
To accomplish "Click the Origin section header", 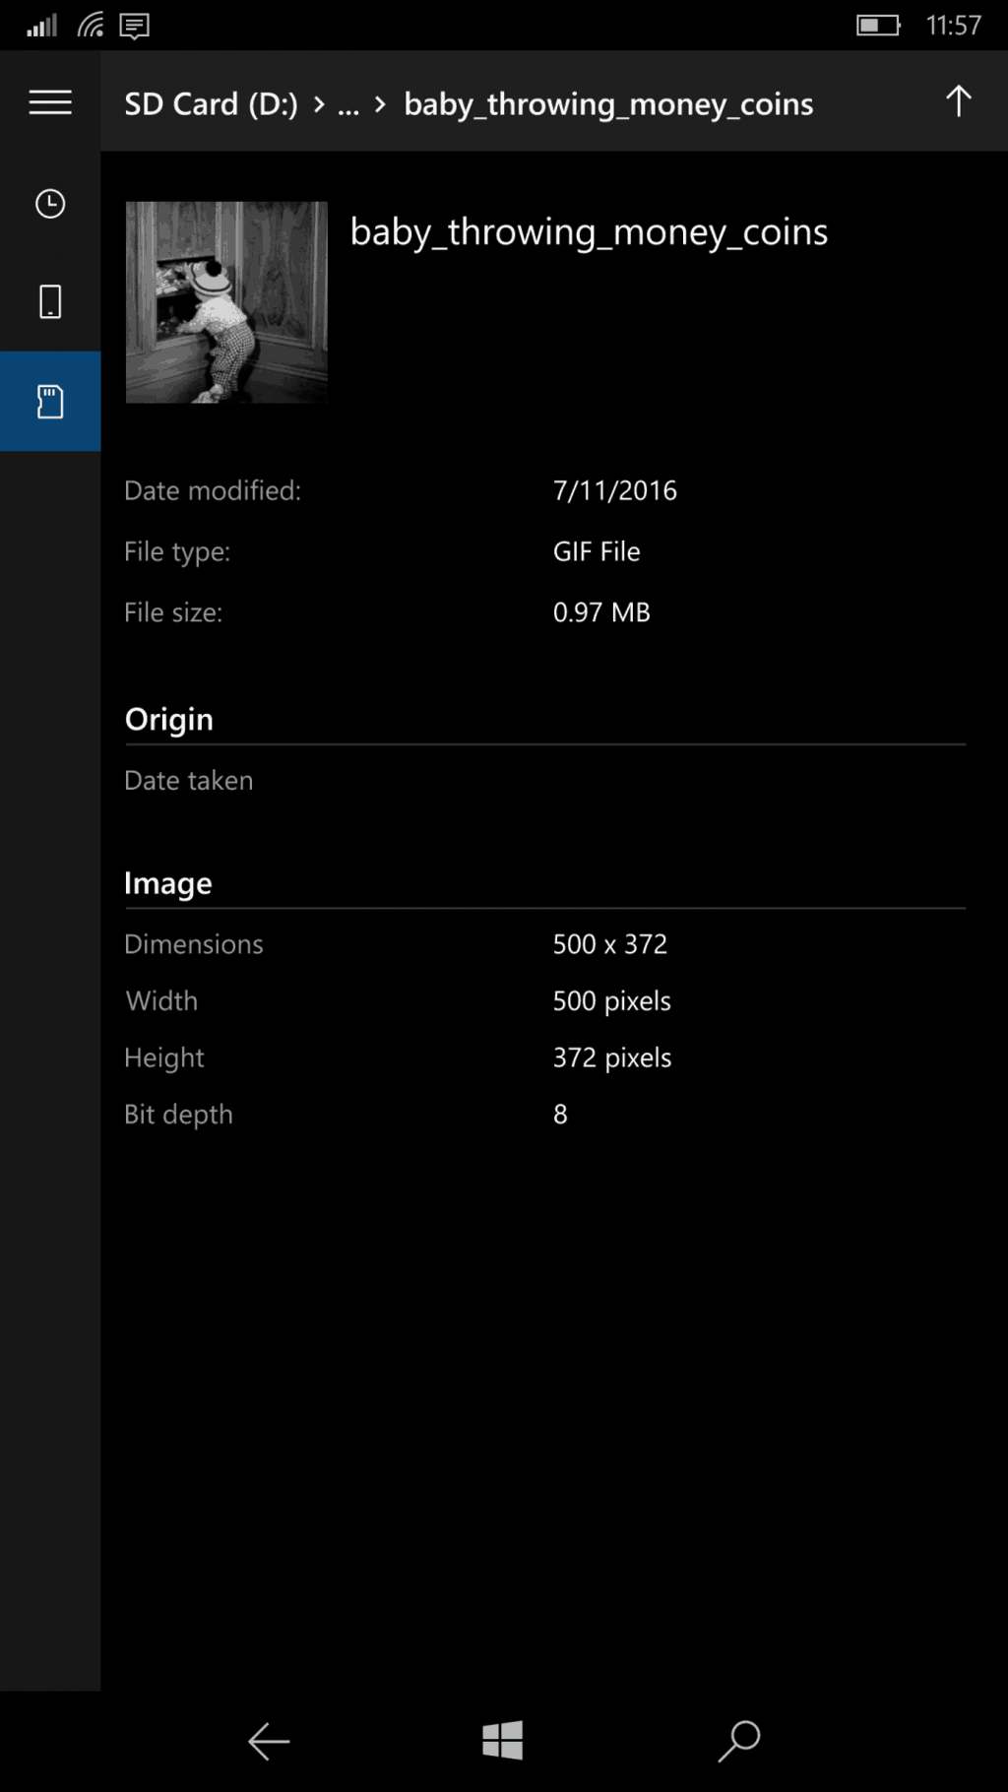I will click(x=169, y=720).
